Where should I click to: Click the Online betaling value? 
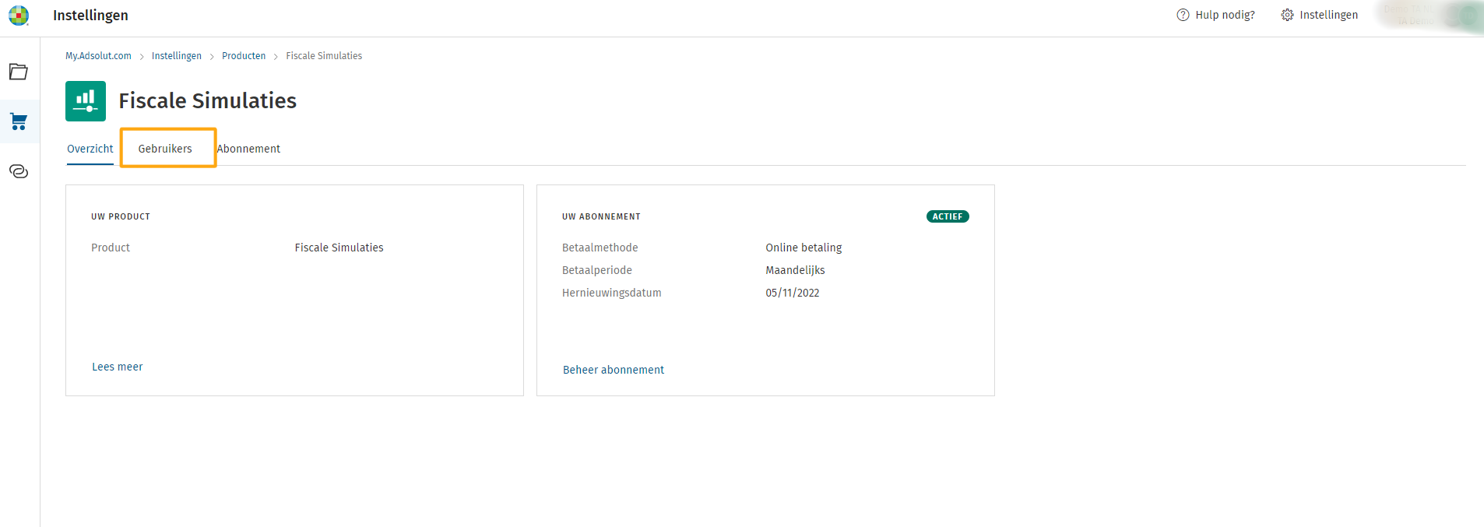point(804,248)
